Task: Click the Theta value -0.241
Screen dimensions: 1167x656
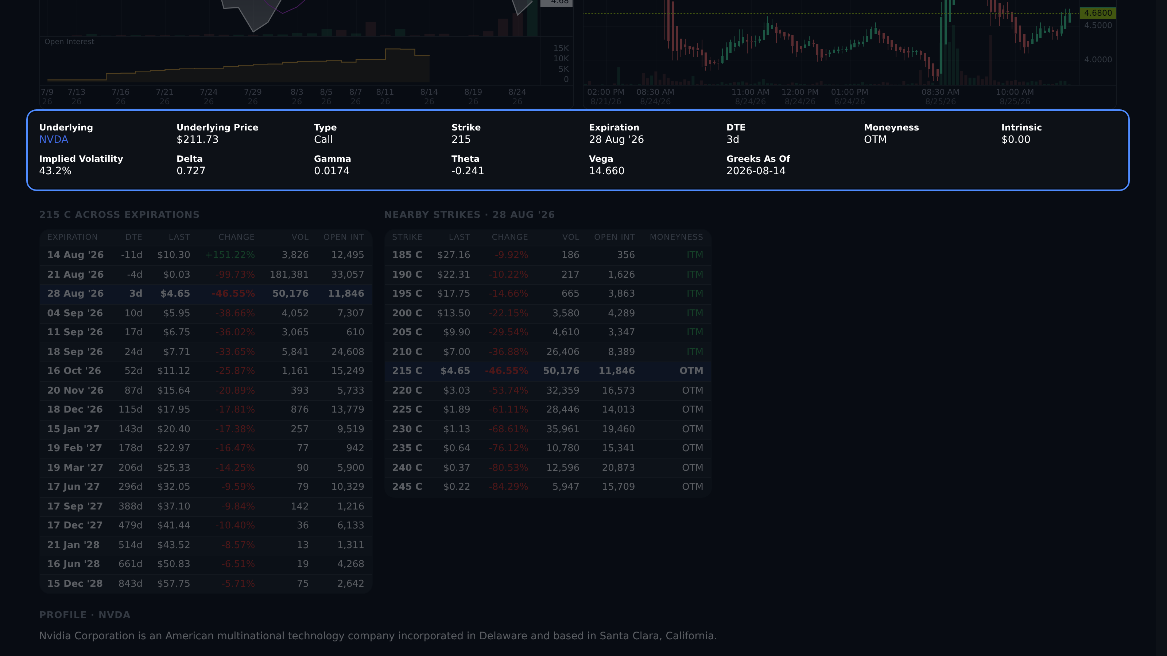Action: pyautogui.click(x=468, y=171)
